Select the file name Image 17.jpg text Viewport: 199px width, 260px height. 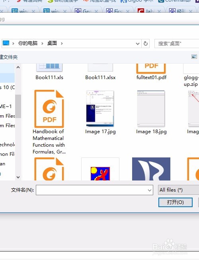(100, 132)
